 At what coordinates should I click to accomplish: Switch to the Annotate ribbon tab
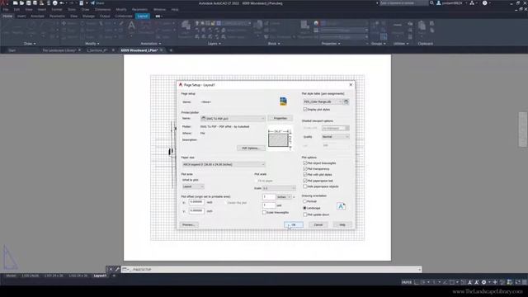pyautogui.click(x=37, y=16)
